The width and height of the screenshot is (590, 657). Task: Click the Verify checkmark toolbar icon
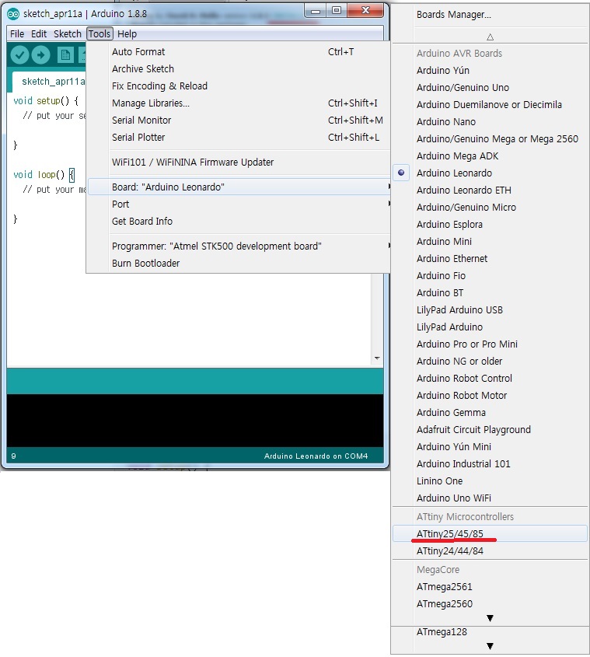19,55
